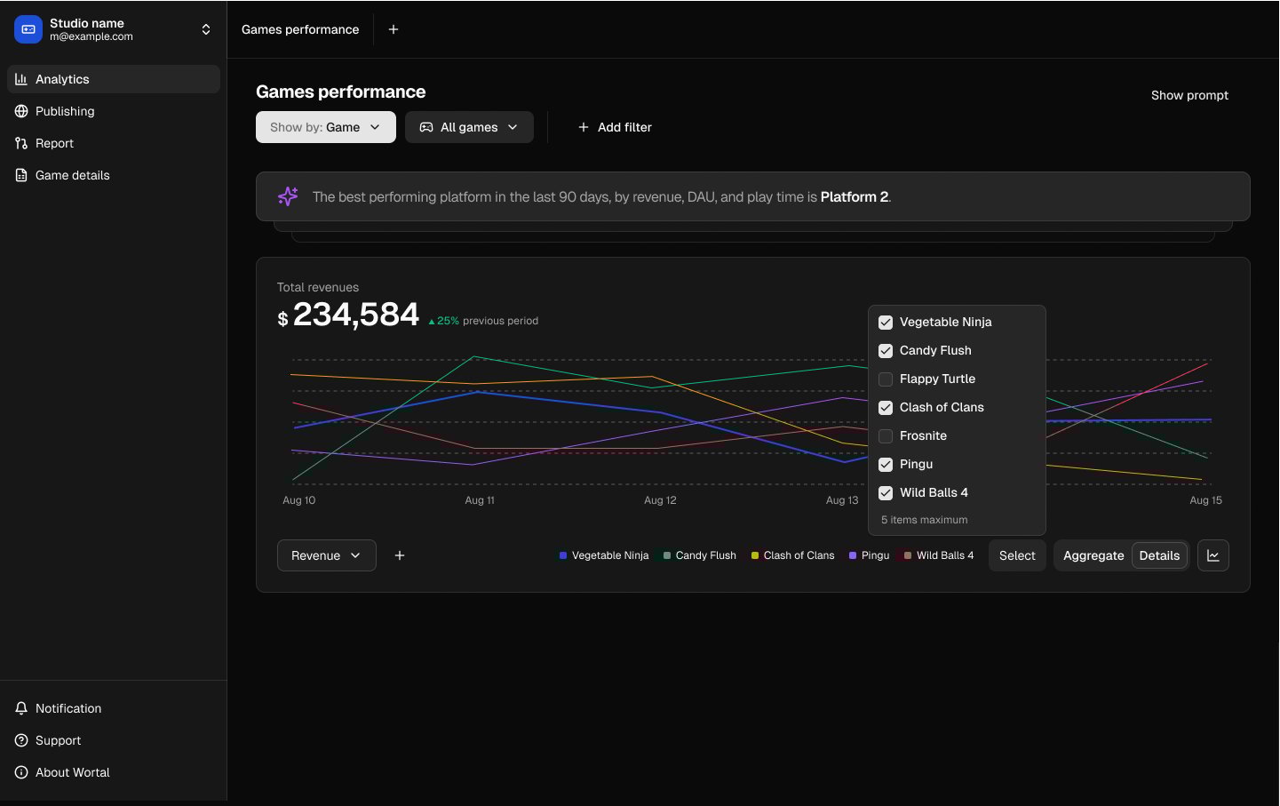1280x806 pixels.
Task: Click the Show prompt link
Action: [x=1189, y=95]
